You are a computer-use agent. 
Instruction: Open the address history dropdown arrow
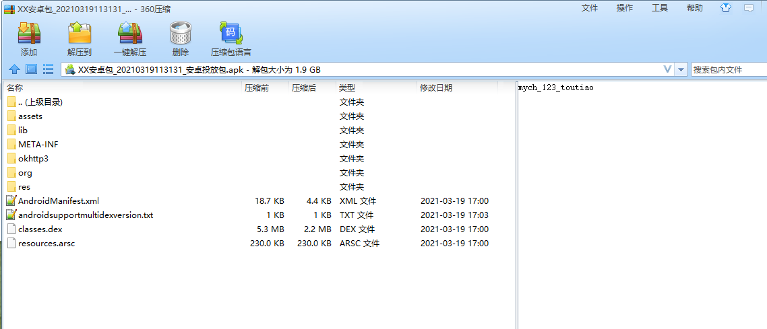(681, 70)
